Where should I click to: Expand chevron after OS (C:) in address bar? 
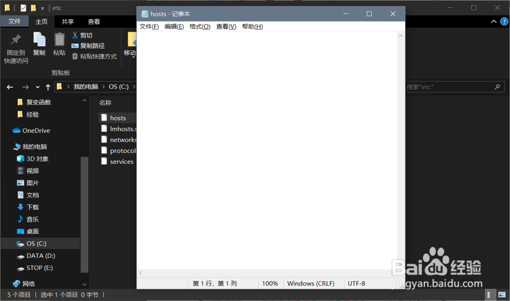click(134, 87)
